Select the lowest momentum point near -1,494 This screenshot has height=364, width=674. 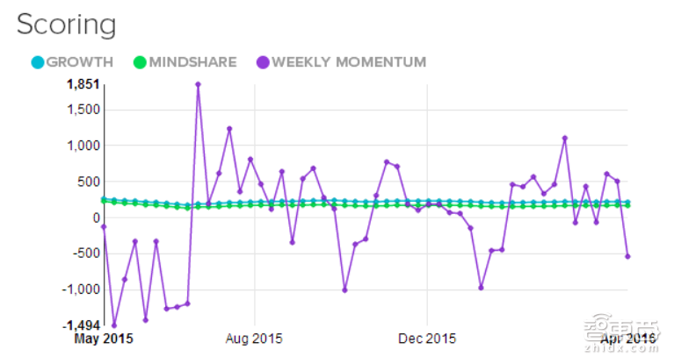coord(114,325)
